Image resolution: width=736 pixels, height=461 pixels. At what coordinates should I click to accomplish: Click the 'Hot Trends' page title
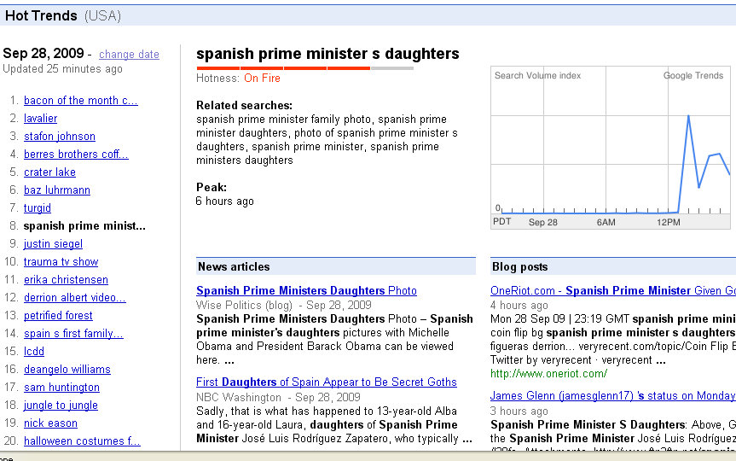pyautogui.click(x=41, y=16)
